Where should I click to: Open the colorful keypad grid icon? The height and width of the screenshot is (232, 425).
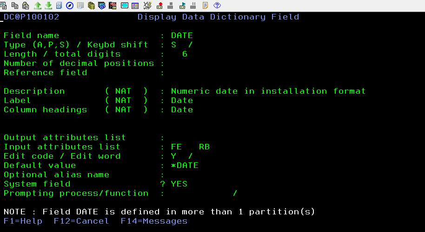(x=135, y=6)
